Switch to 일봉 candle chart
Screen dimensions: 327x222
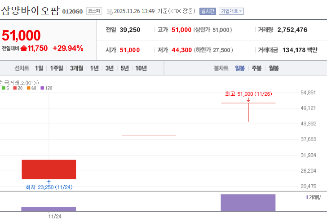tap(240, 68)
